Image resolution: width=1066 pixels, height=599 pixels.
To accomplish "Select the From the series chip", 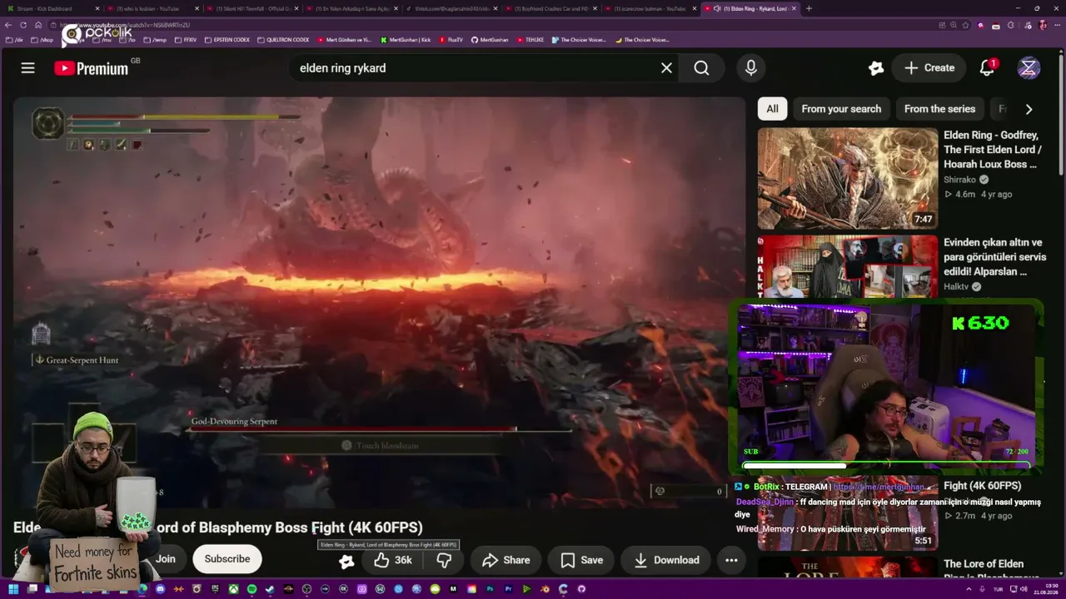I will (x=939, y=109).
